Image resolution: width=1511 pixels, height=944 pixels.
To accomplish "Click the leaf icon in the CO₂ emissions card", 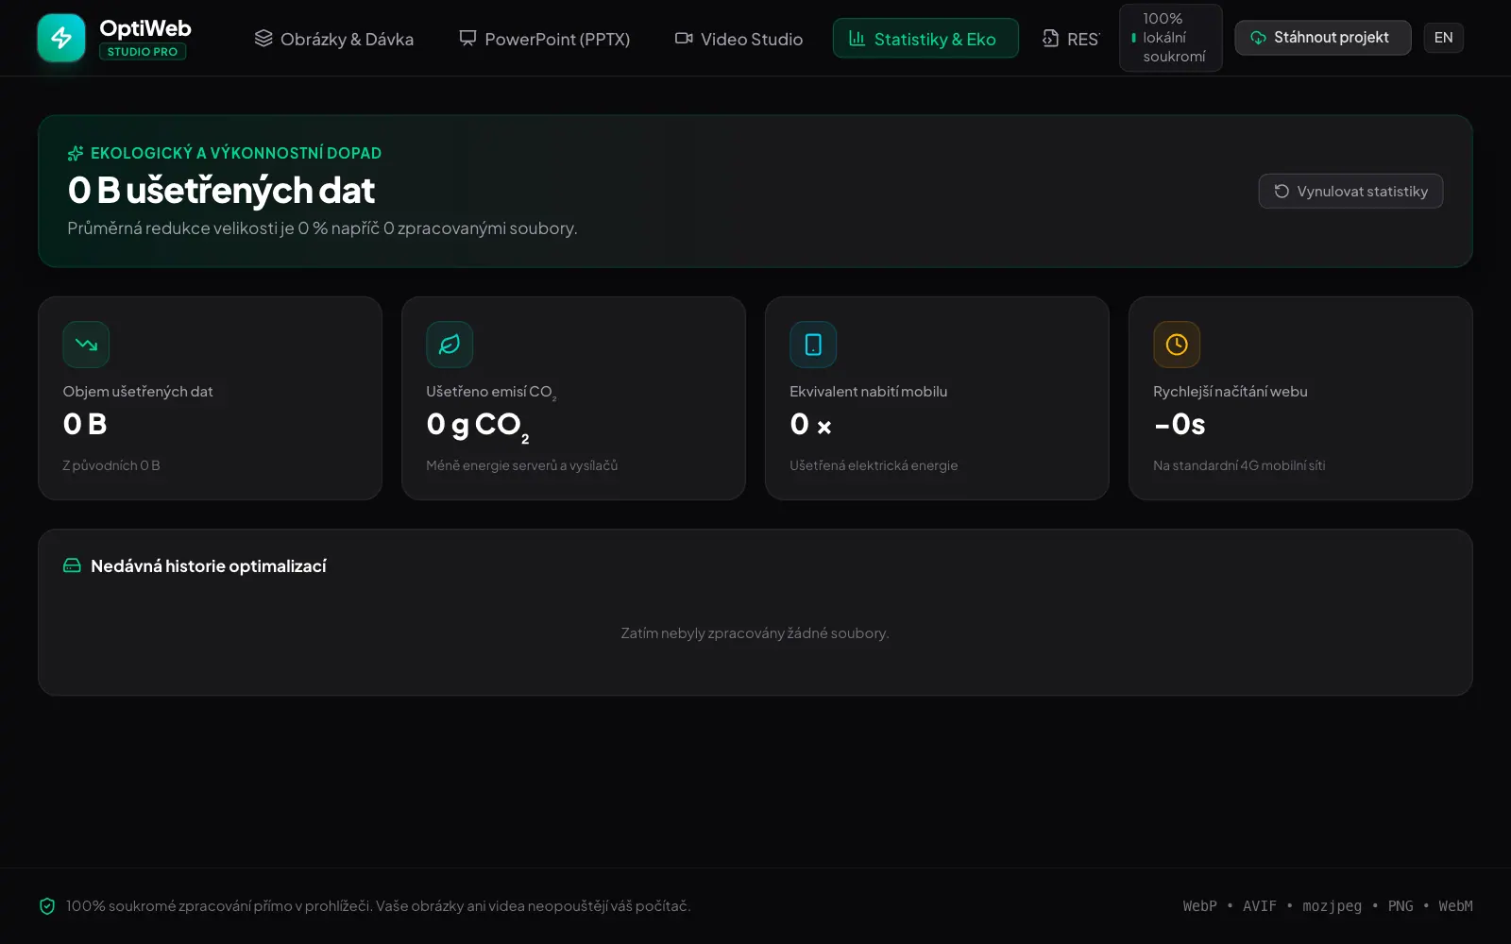I will (450, 345).
